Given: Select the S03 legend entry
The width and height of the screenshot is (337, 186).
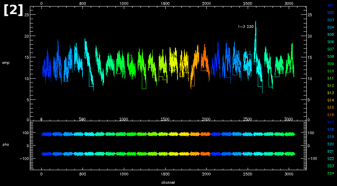Looking at the screenshot, I should 331,20.
